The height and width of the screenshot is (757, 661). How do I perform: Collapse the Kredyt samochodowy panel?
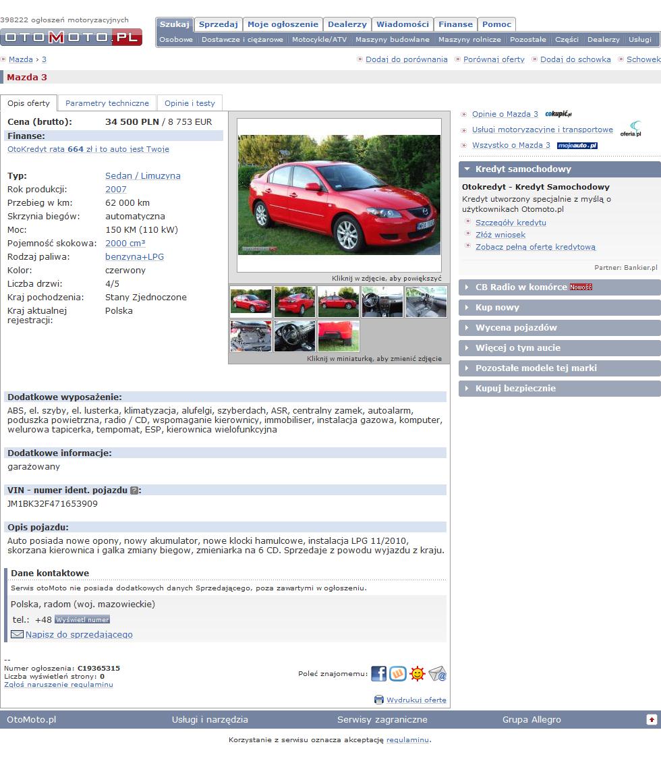pyautogui.click(x=560, y=169)
